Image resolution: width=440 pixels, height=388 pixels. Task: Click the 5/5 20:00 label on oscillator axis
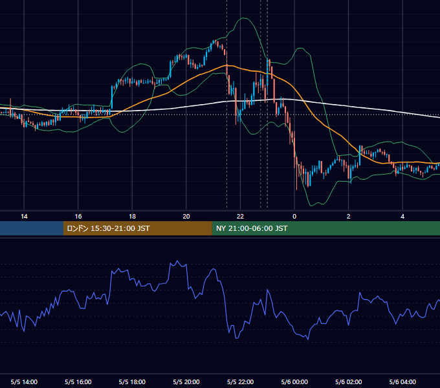tap(186, 382)
